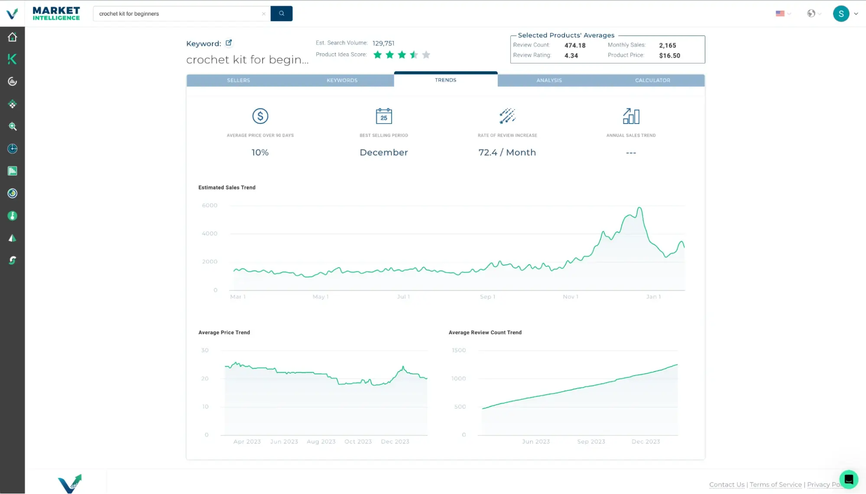The image size is (866, 494).
Task: Click the 2,165 monthly sales value
Action: [x=668, y=45]
